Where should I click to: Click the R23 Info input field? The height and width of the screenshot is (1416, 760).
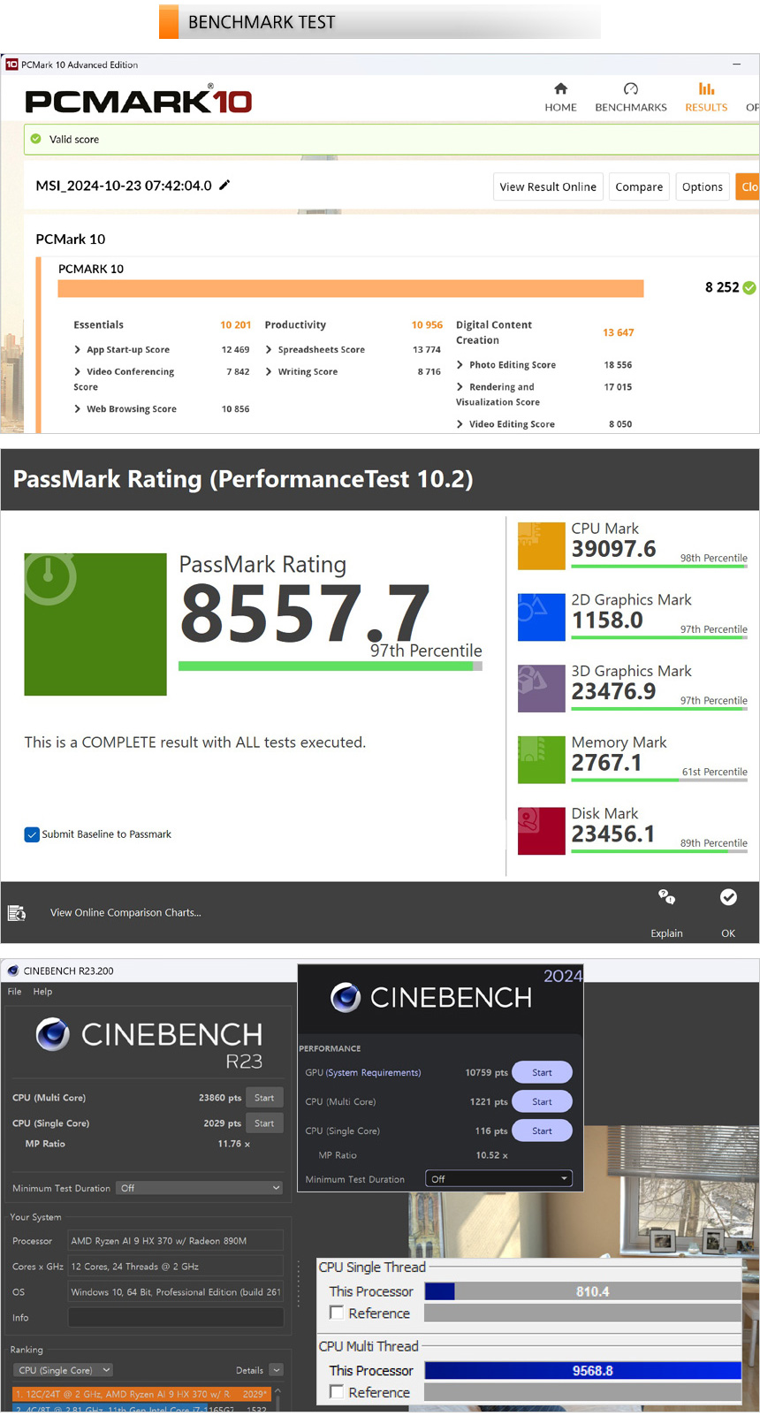click(x=176, y=1317)
